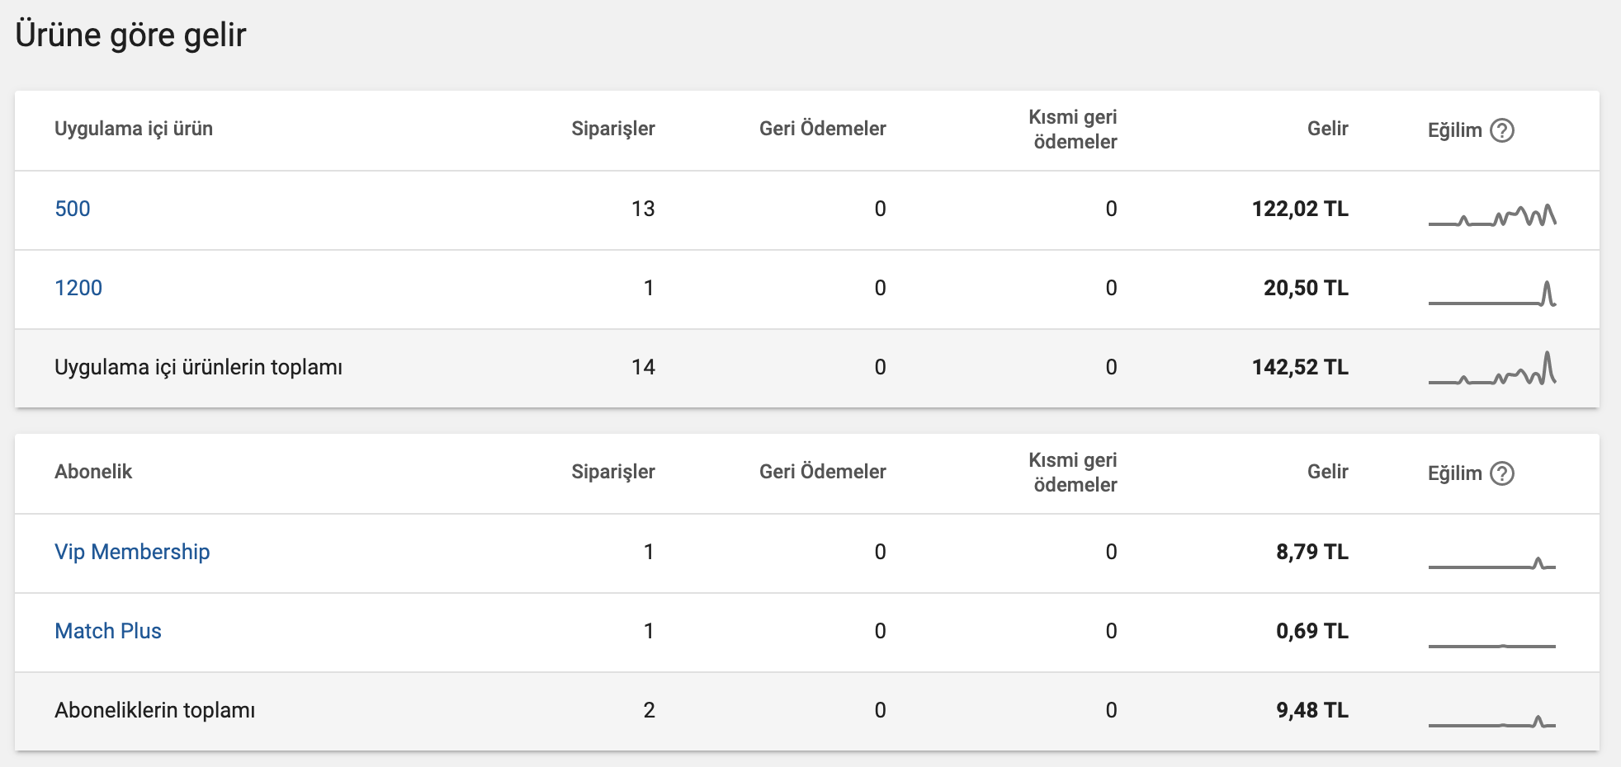Click the 122,02 TL revenue value
The width and height of the screenshot is (1621, 767).
pyautogui.click(x=1300, y=209)
